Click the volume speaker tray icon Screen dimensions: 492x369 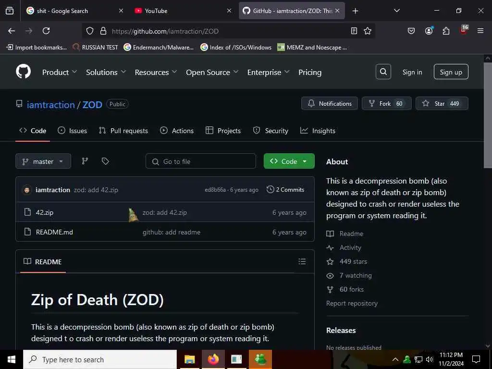(x=430, y=359)
